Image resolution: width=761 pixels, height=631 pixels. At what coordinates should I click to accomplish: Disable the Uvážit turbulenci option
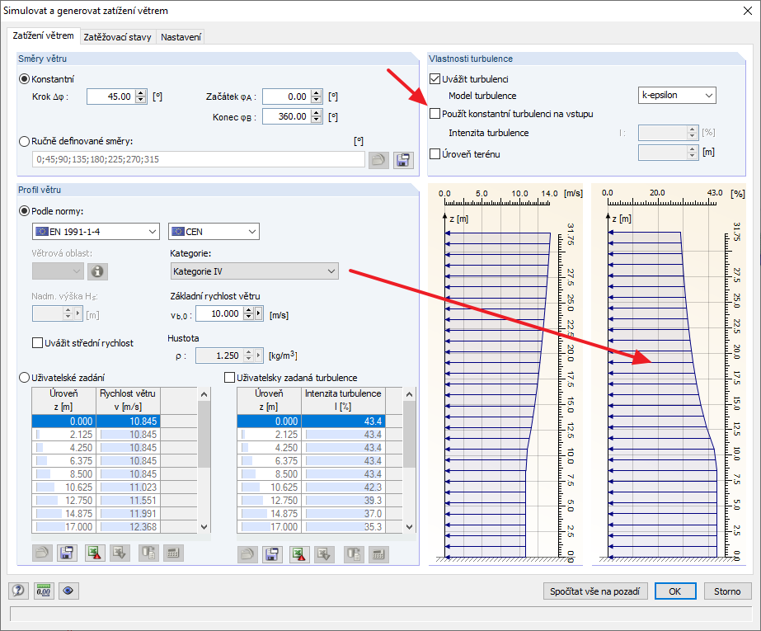(433, 78)
